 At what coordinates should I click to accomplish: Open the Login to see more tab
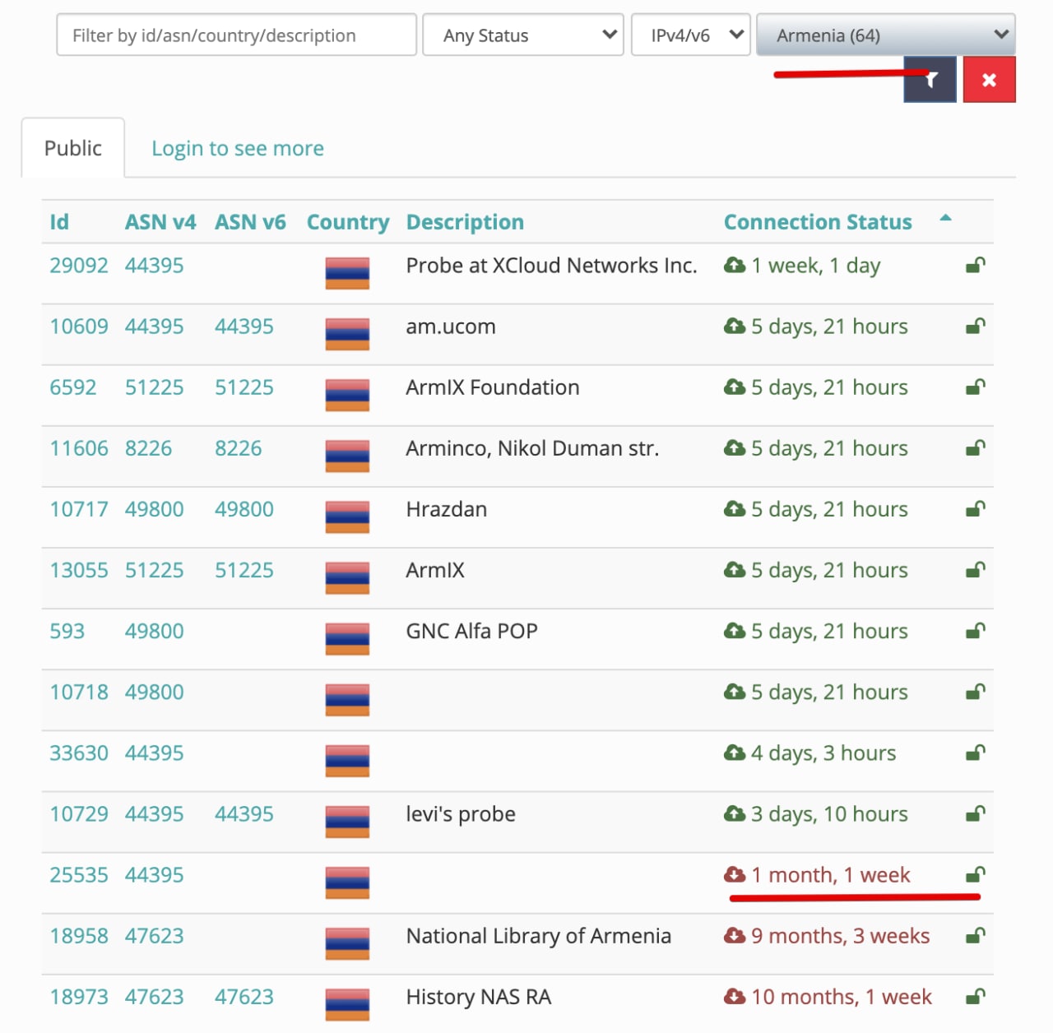pyautogui.click(x=238, y=149)
